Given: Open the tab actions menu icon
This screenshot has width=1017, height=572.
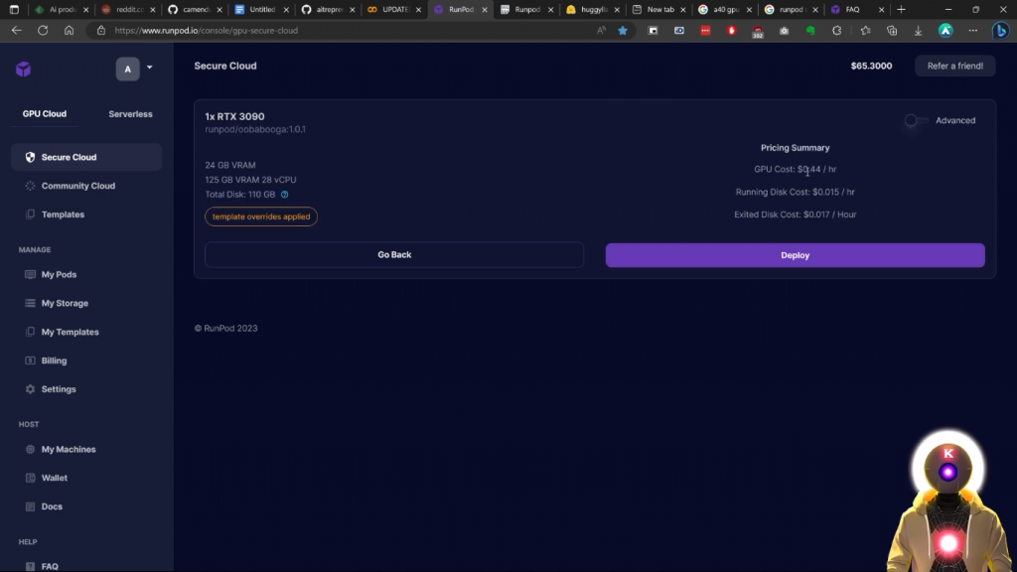Looking at the screenshot, I should pyautogui.click(x=14, y=9).
